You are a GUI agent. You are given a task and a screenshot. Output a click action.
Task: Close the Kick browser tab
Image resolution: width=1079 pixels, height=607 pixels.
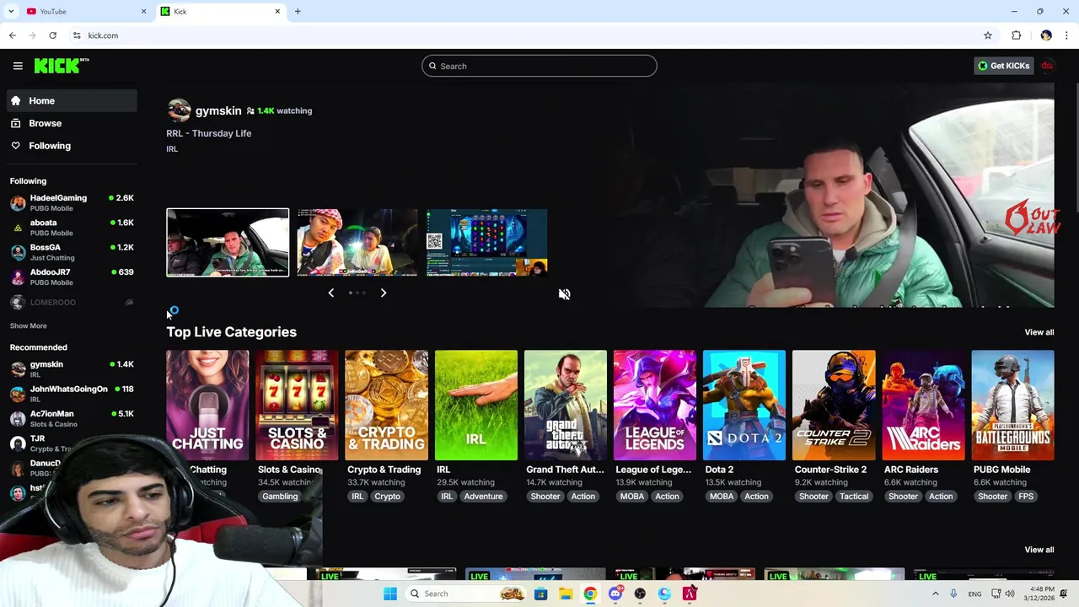click(277, 11)
